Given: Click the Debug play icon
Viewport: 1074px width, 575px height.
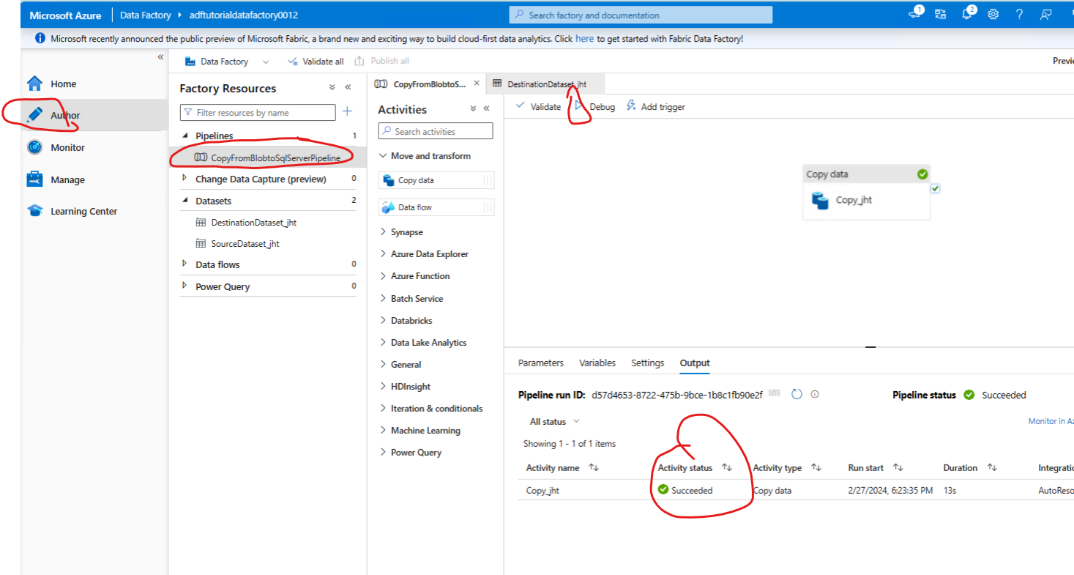Looking at the screenshot, I should [x=579, y=106].
